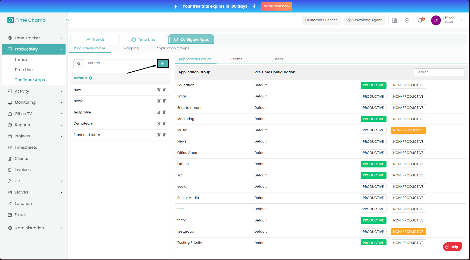Open the document icon in header
The image size is (470, 260).
point(395,20)
